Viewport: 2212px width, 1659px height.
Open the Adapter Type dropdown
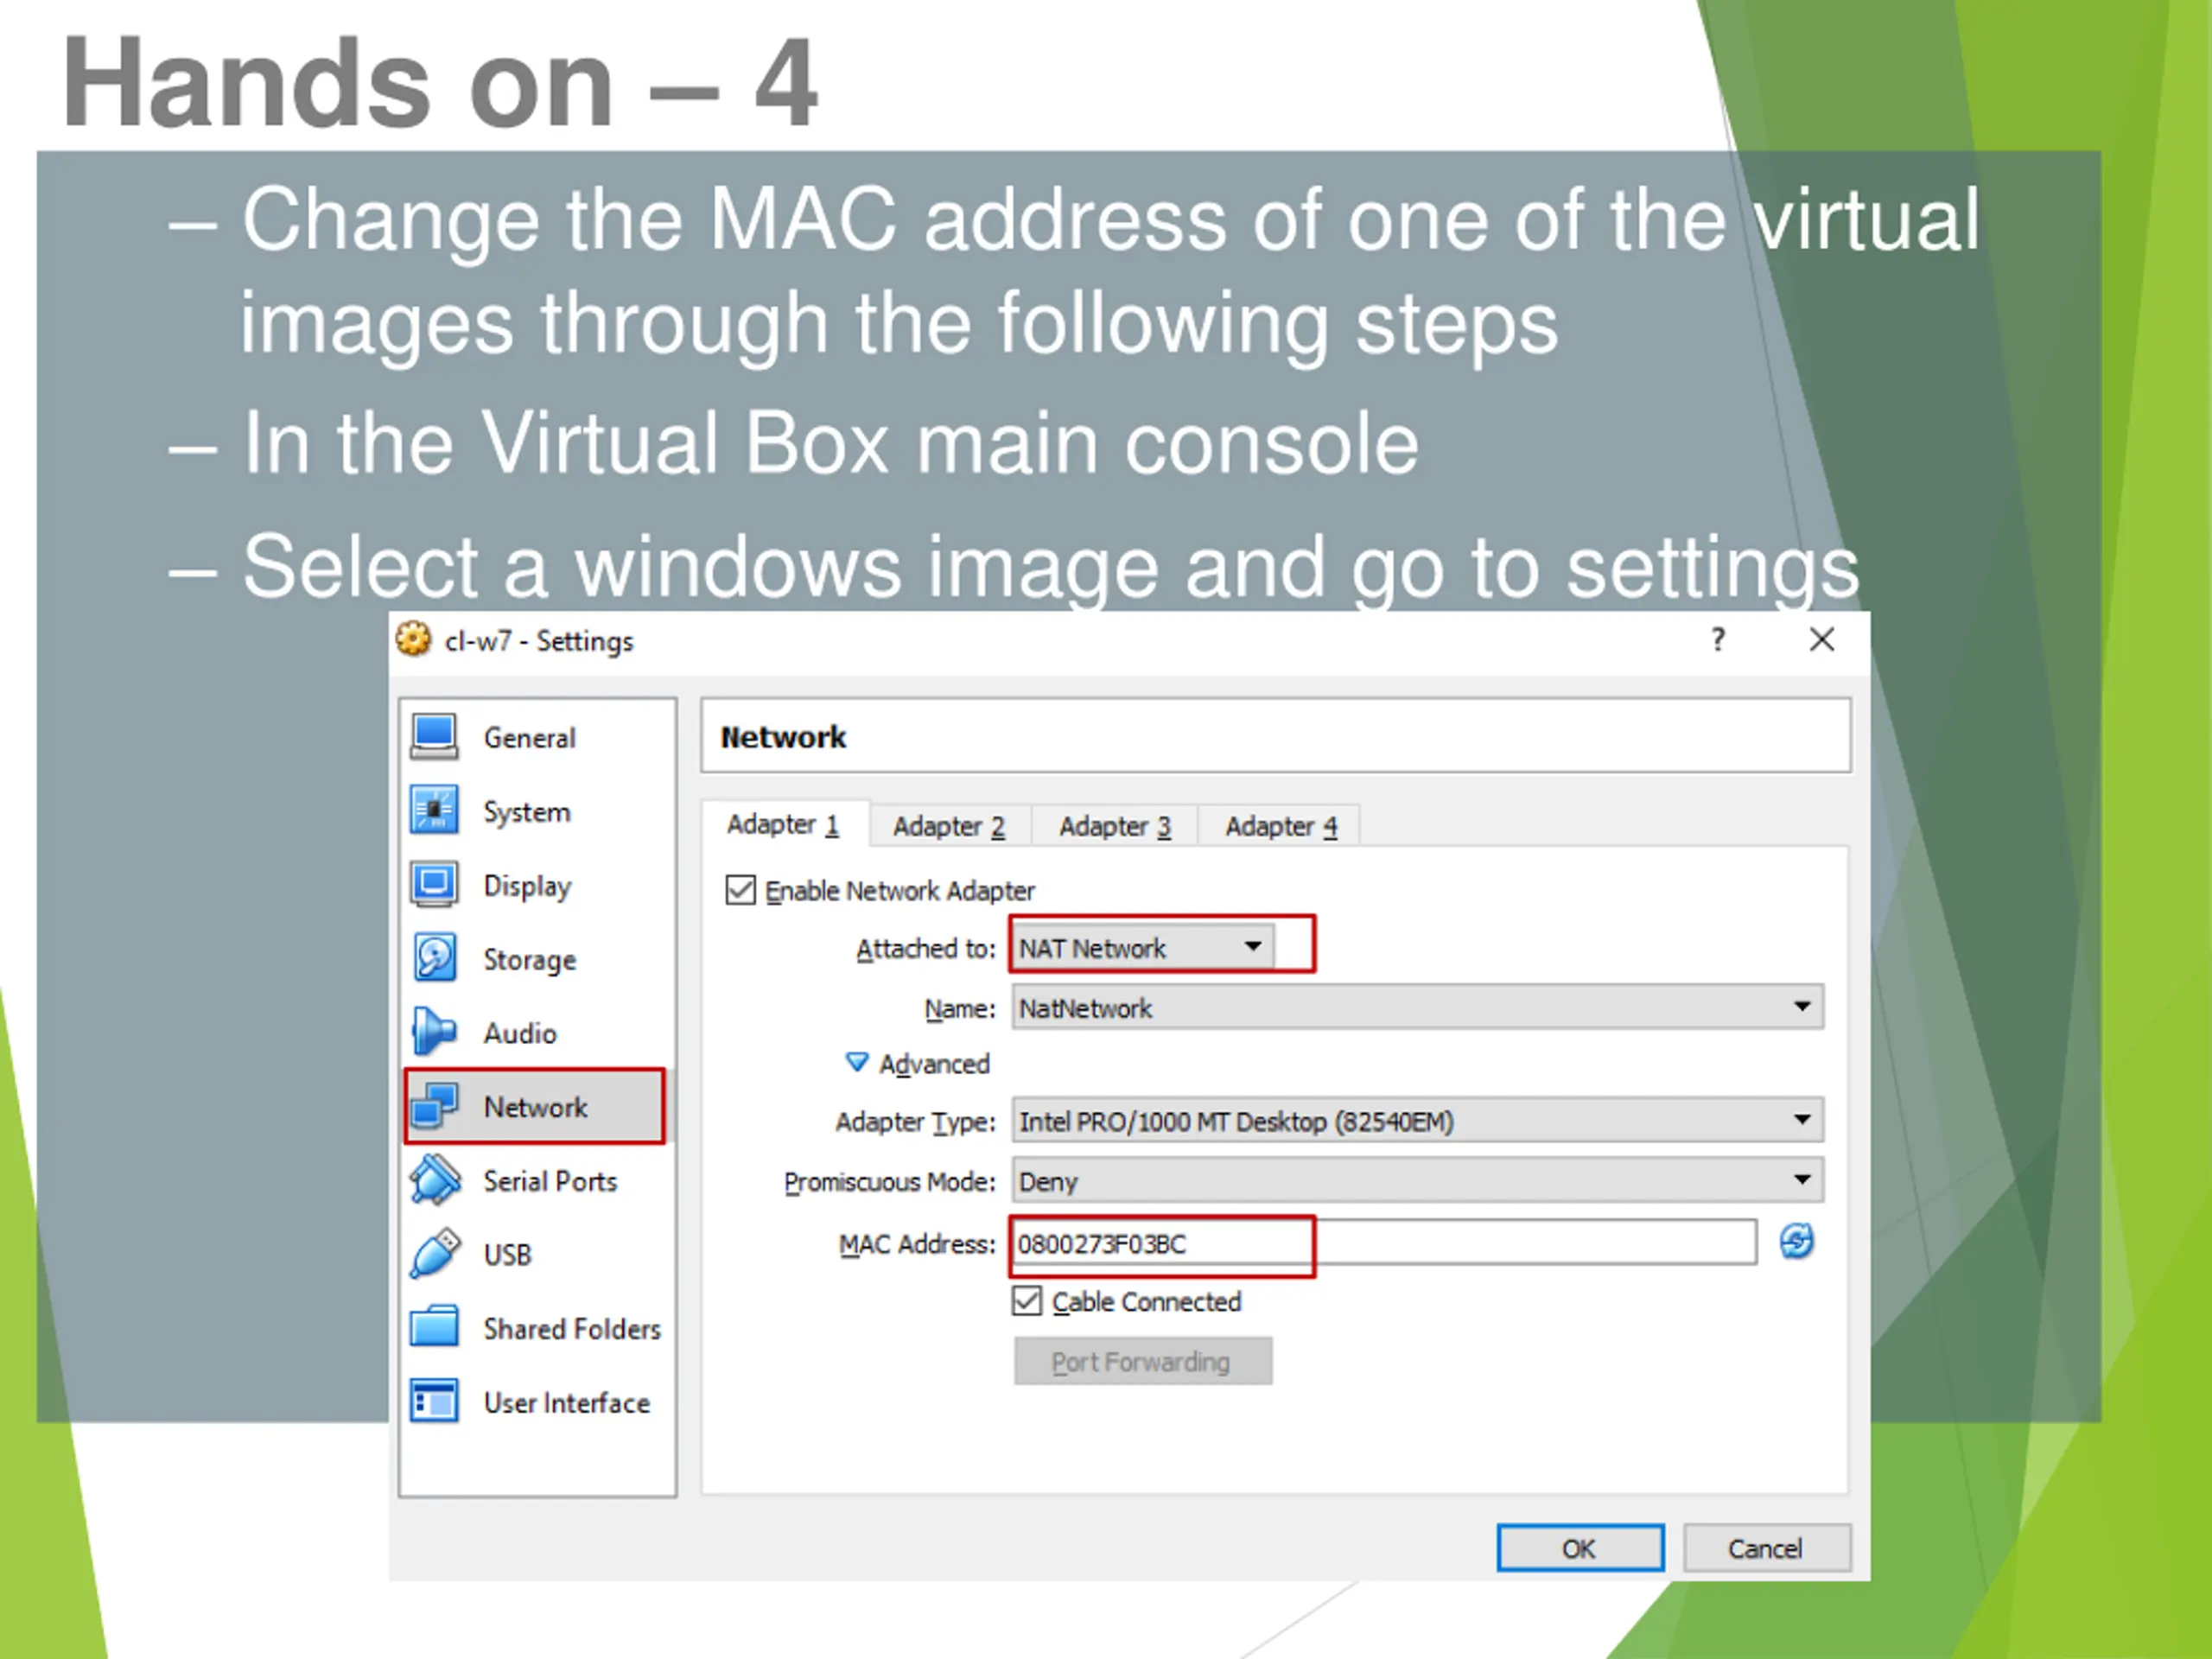[x=1417, y=1120]
